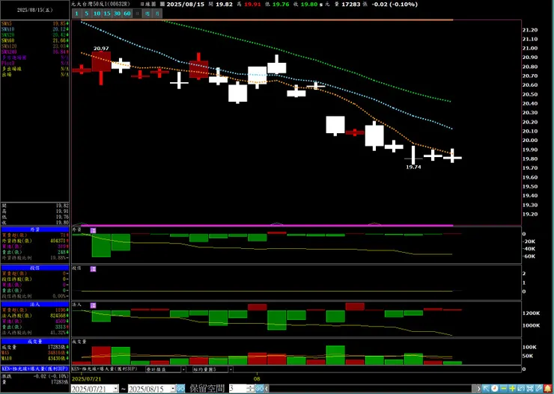
Task: Click the 成交量 panel blue header
Action: click(35, 342)
